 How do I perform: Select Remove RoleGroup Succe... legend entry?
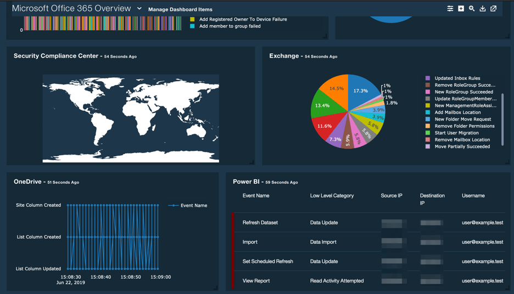click(465, 85)
